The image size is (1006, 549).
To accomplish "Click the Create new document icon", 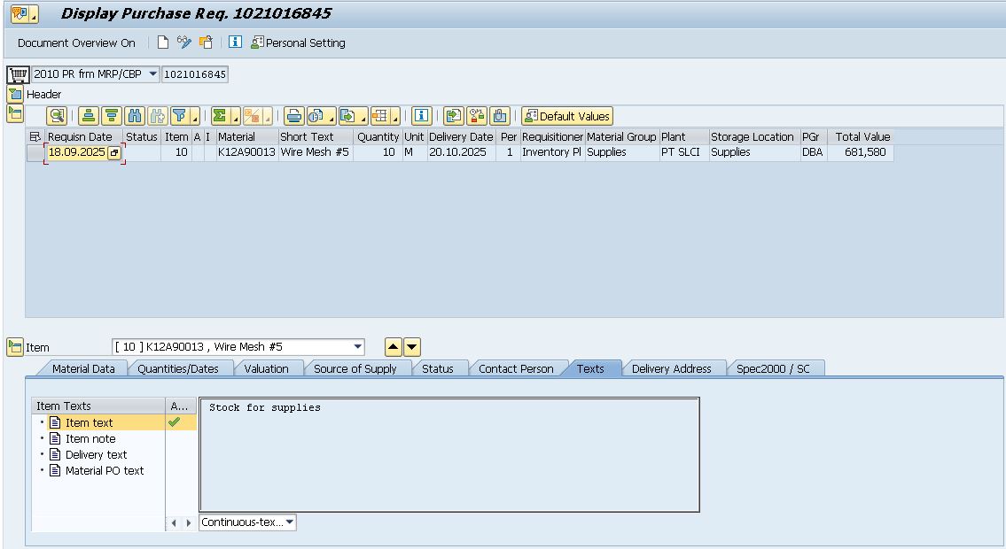I will [163, 43].
